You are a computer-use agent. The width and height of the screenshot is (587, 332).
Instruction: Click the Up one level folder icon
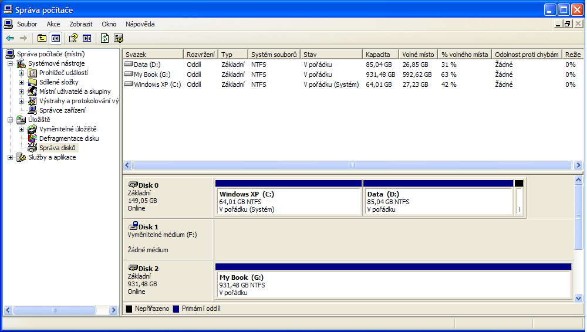point(42,38)
